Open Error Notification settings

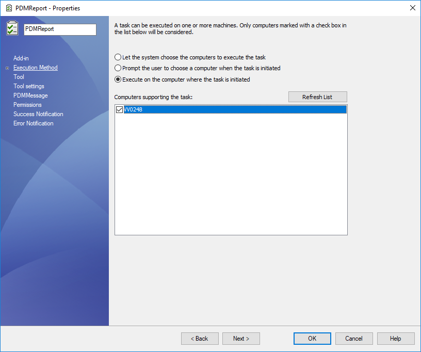coord(34,123)
